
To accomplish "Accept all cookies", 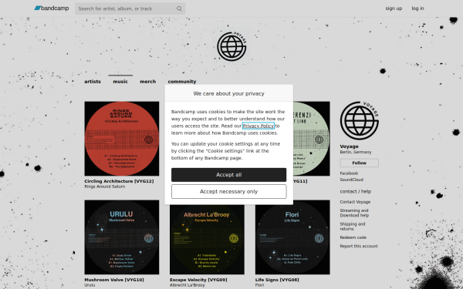I will click(x=229, y=175).
